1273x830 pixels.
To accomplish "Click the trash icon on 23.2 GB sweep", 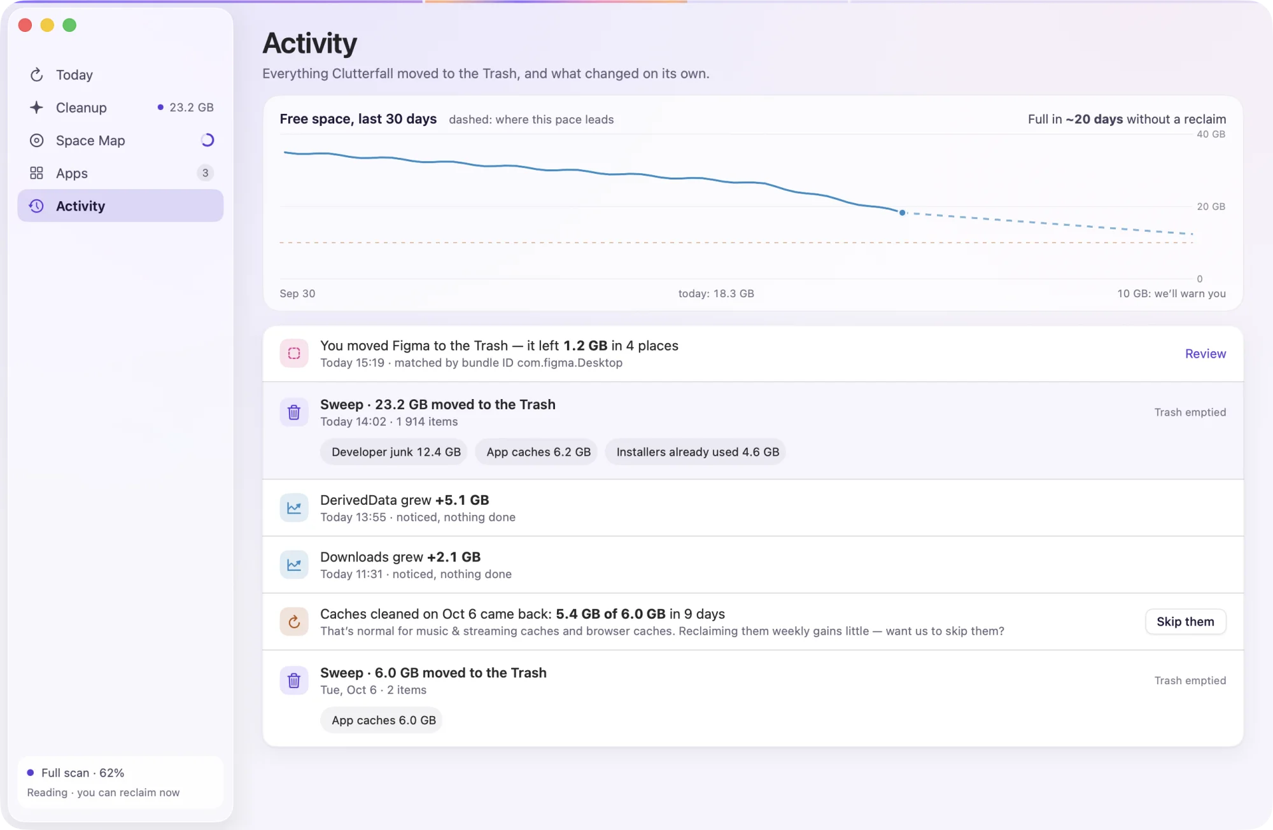I will 294,412.
